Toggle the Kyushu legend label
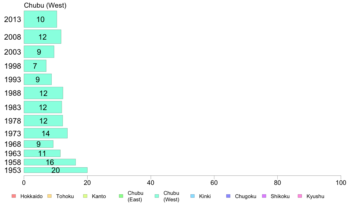Image resolution: width=349 pixels, height=216 pixels. pos(315,196)
